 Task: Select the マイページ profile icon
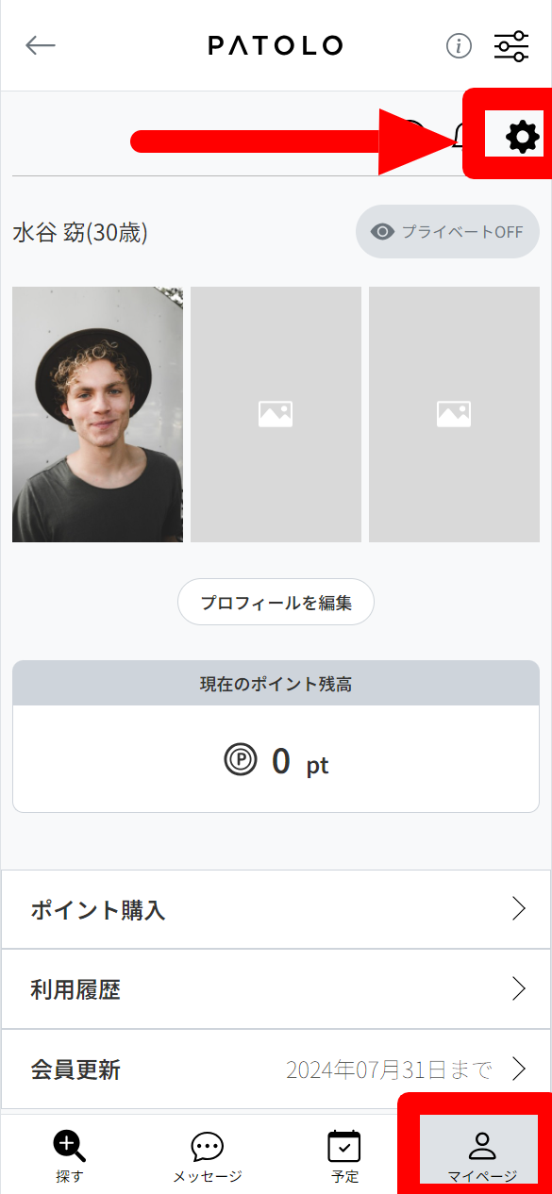coord(482,1146)
